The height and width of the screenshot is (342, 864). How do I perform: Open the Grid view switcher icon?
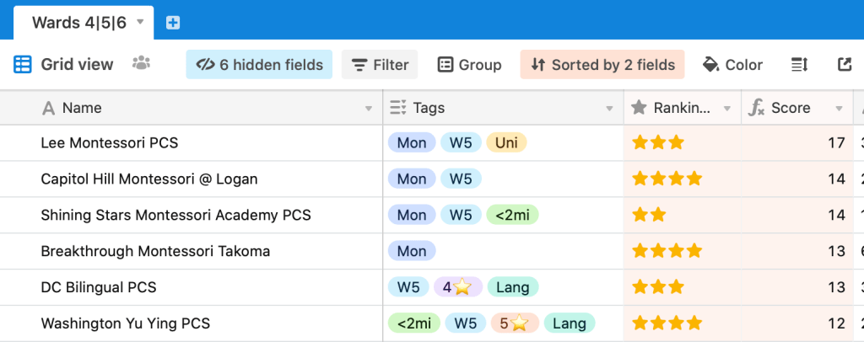pos(23,65)
